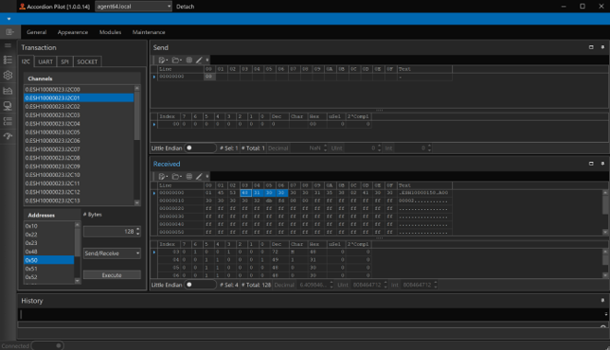Toggle Little Endian in Send panel
The width and height of the screenshot is (610, 350).
pos(200,148)
